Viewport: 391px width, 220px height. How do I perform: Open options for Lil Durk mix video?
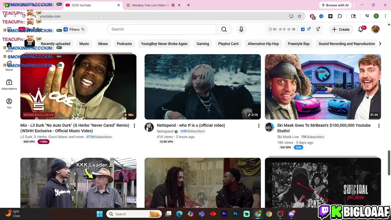pos(134,126)
